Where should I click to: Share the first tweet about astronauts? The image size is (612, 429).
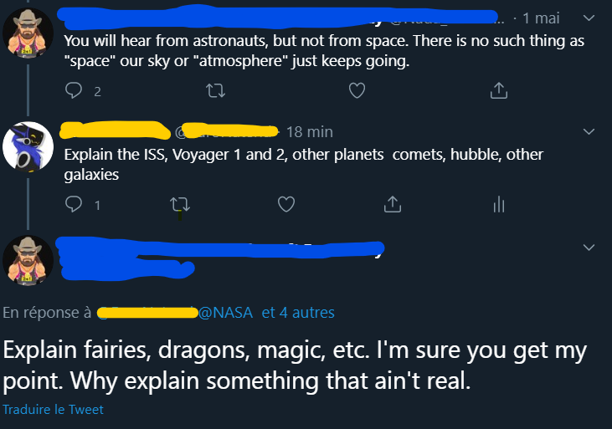(498, 91)
